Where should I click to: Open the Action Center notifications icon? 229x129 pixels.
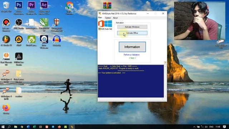point(224,127)
